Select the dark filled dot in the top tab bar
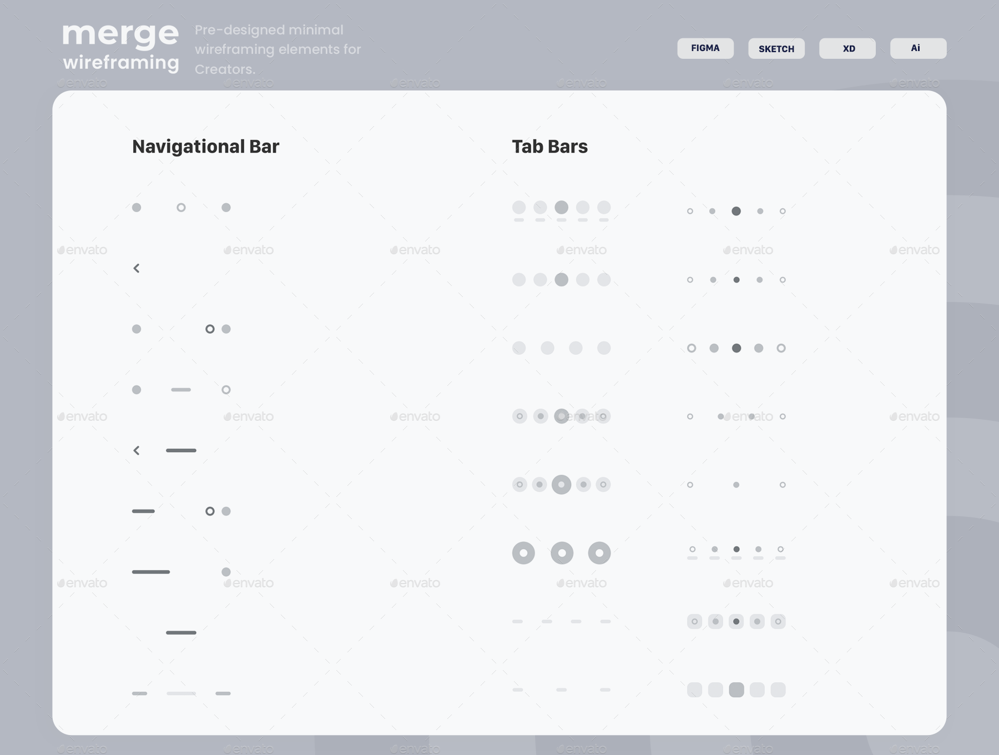This screenshot has width=999, height=755. click(x=736, y=211)
